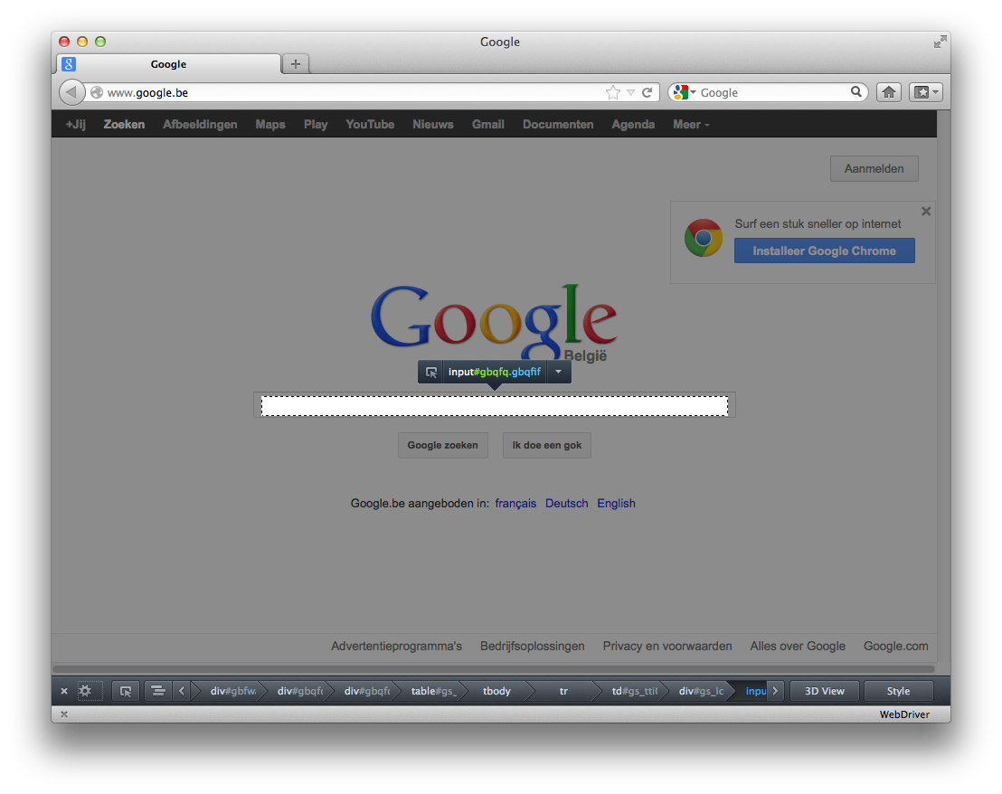Open the search engine selector dropdown

click(x=685, y=92)
